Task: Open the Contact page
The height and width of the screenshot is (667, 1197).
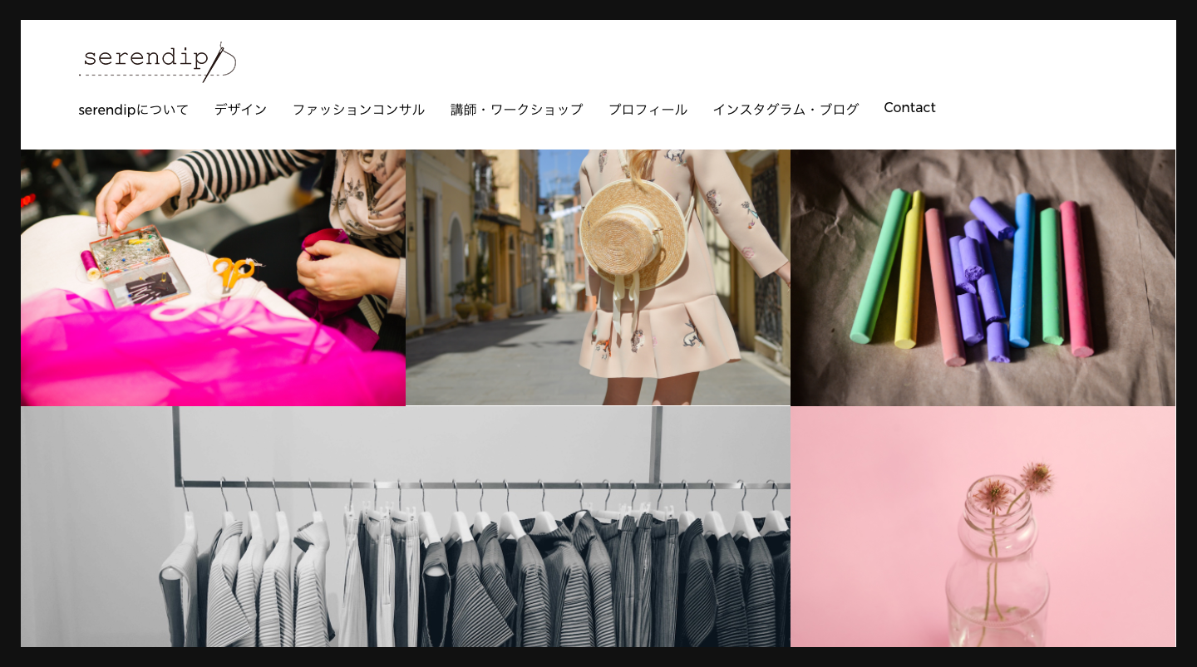Action: pyautogui.click(x=909, y=108)
